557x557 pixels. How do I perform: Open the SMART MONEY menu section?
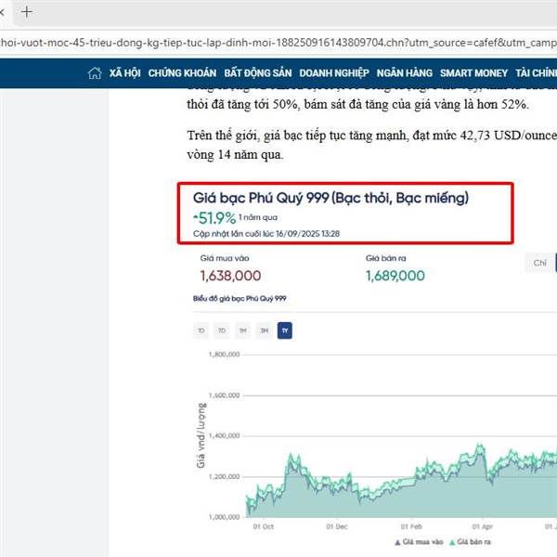(473, 73)
